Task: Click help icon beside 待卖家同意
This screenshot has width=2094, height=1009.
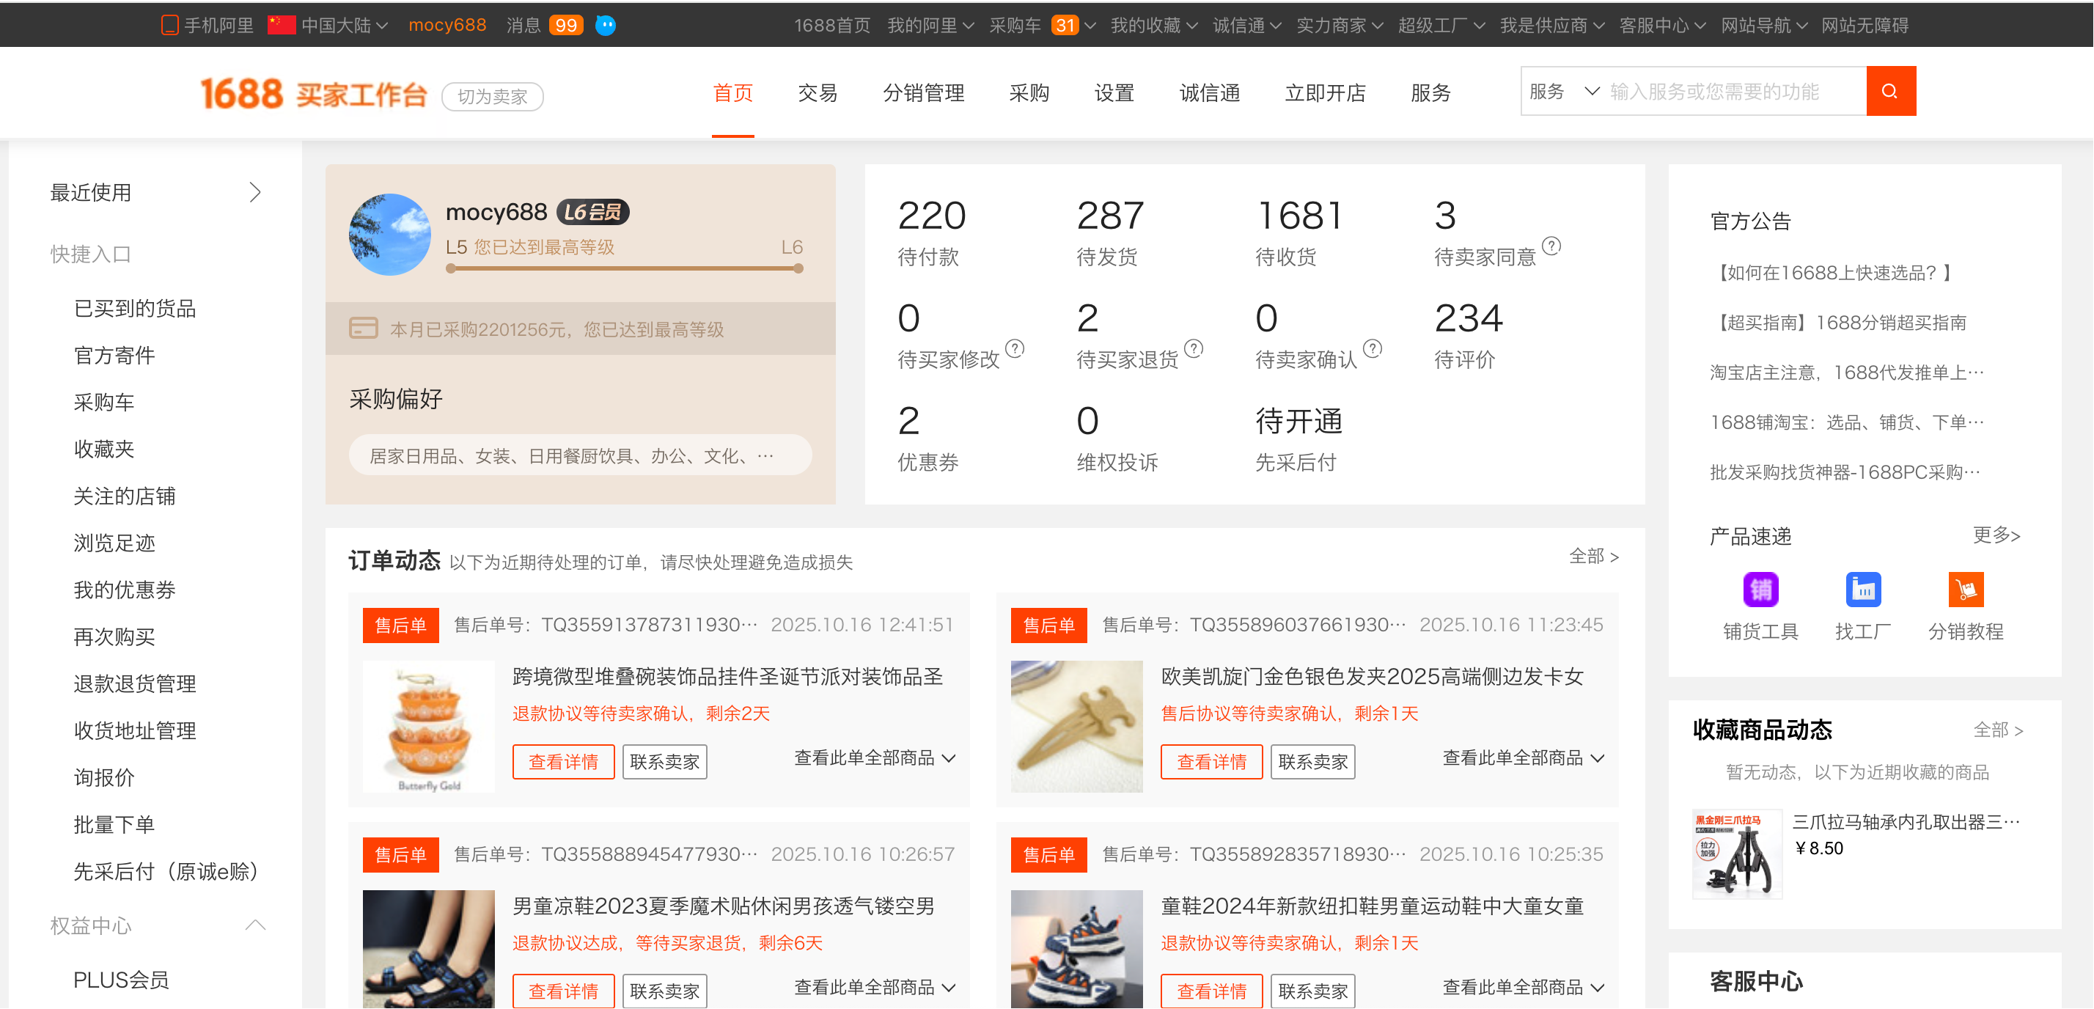Action: click(1551, 246)
